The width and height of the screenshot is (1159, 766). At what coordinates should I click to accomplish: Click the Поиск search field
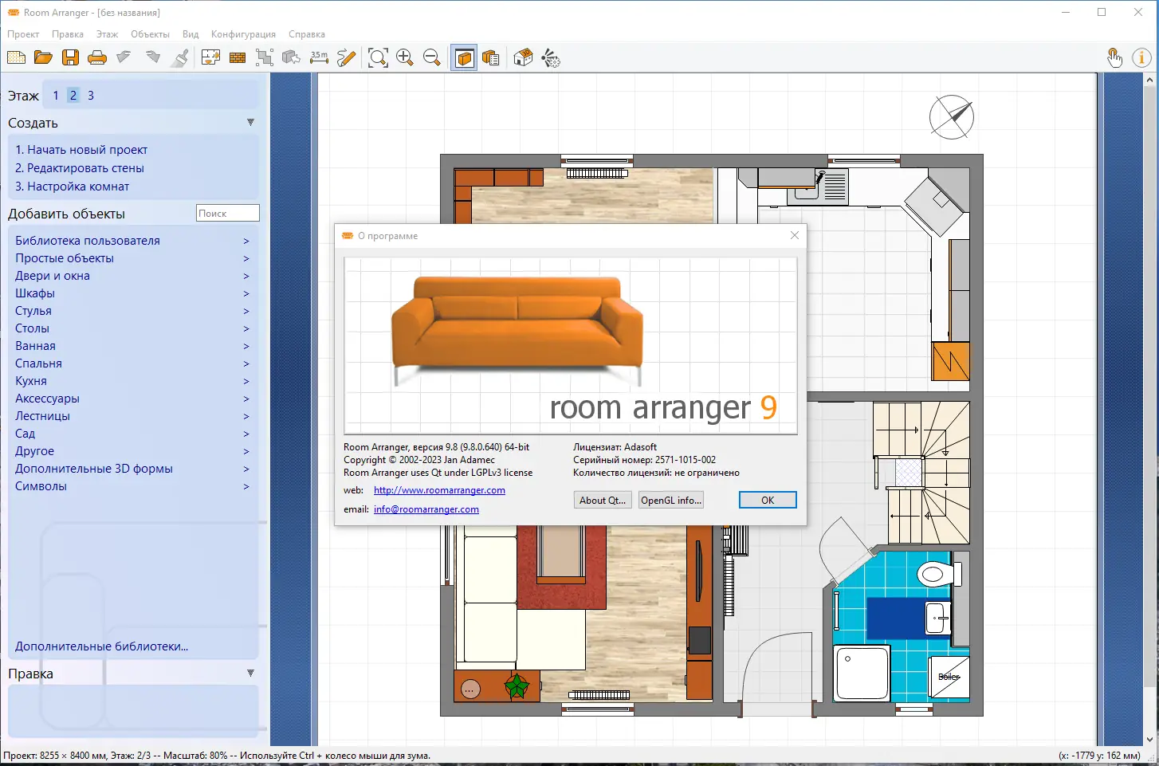tap(227, 213)
